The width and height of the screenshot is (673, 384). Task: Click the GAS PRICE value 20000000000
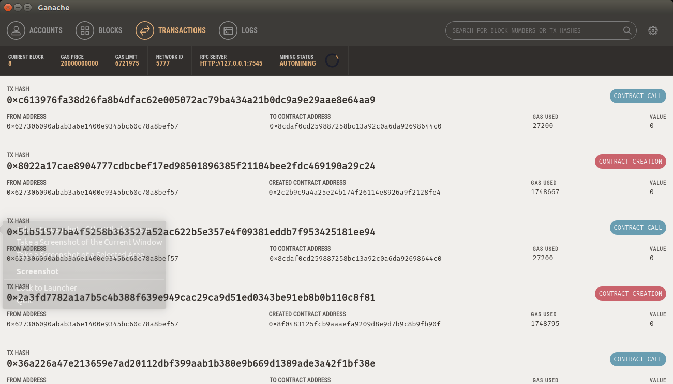pos(79,63)
